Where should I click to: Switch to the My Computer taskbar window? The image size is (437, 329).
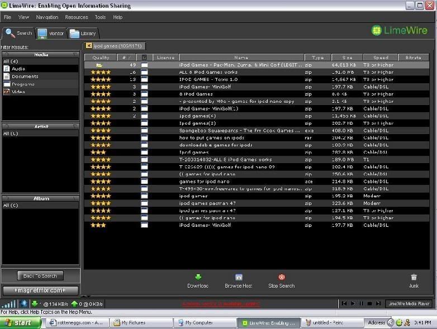pyautogui.click(x=205, y=323)
